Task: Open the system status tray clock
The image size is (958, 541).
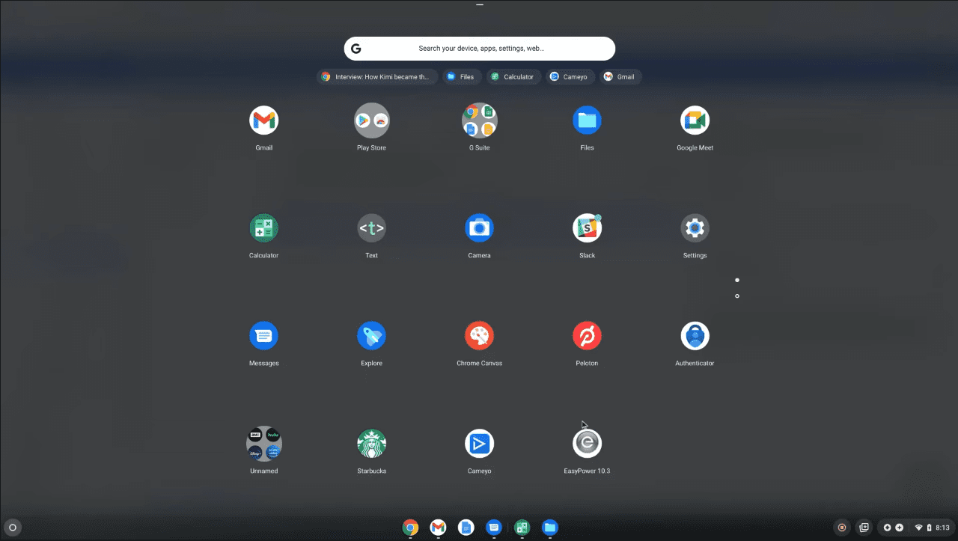Action: [x=943, y=528]
